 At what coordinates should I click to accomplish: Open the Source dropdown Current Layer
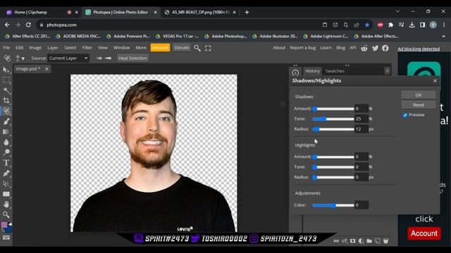point(68,58)
